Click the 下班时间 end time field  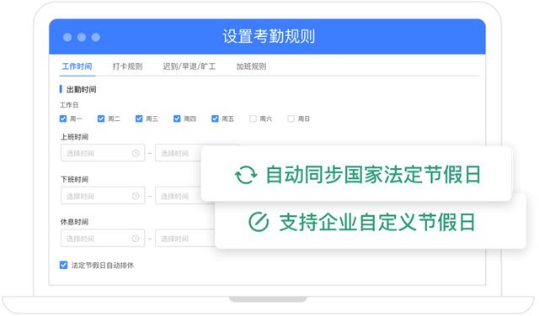[x=179, y=196]
